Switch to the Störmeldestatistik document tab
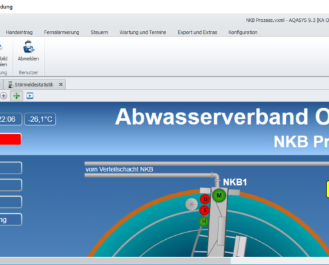 pos(34,85)
